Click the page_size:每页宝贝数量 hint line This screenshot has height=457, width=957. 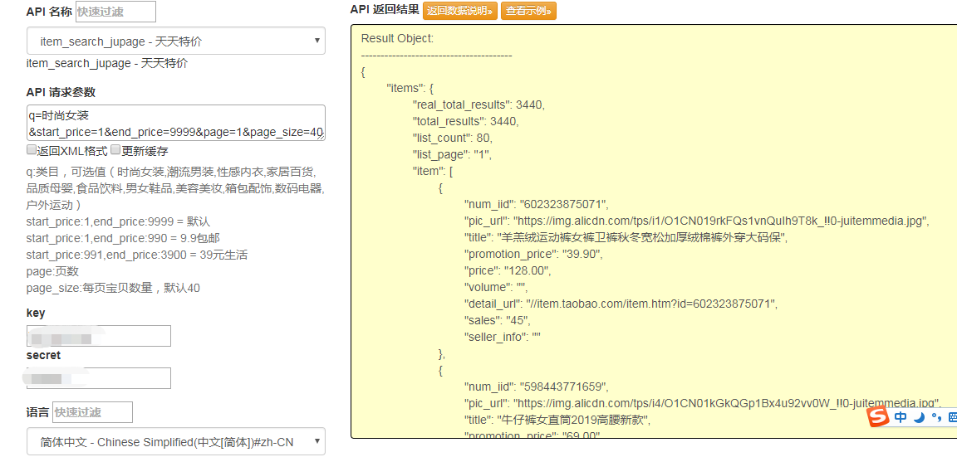[x=114, y=288]
